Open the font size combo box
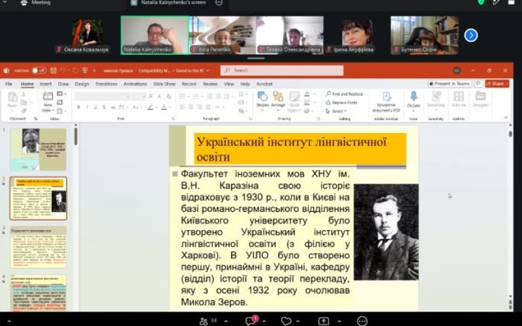Viewport: 522px width, 326px height. point(138,96)
